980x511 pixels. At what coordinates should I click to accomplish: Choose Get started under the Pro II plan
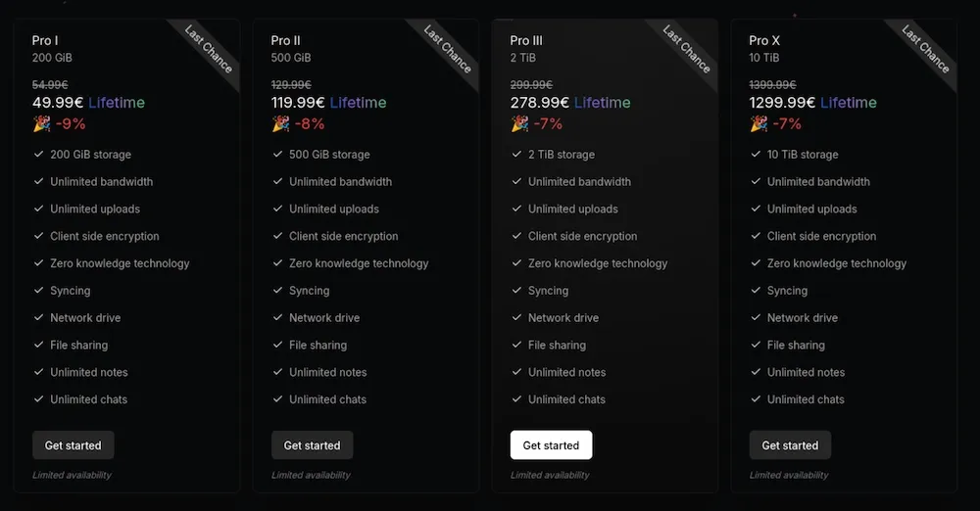coord(312,445)
